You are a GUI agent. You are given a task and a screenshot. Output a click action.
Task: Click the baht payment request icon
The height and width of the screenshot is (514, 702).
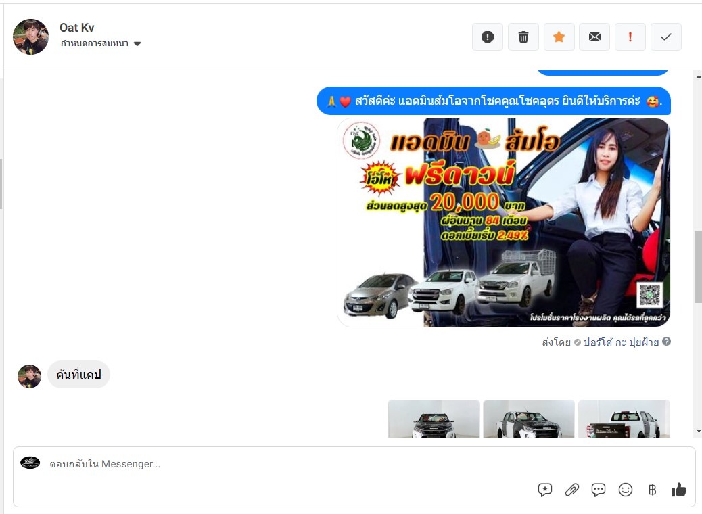[653, 490]
